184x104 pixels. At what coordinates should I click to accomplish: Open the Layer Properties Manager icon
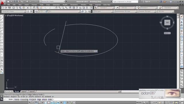point(36,11)
